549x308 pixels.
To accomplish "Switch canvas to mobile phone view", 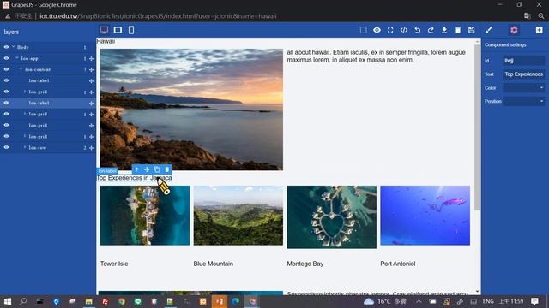I will (131, 30).
